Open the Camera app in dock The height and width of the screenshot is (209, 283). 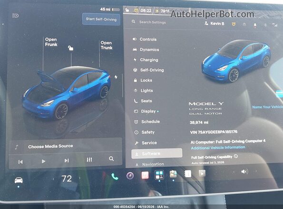[130, 176]
